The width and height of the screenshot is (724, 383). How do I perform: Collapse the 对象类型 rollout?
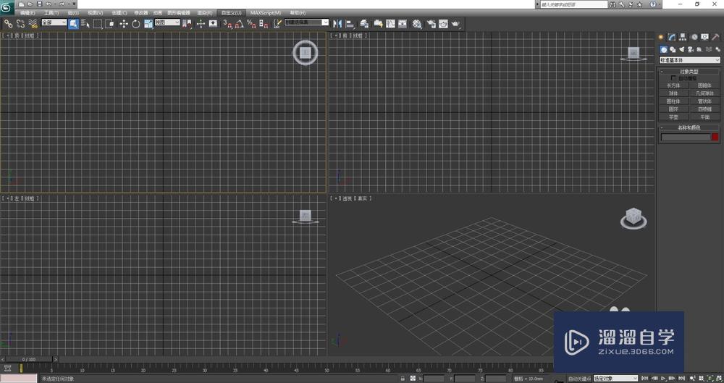pos(689,72)
